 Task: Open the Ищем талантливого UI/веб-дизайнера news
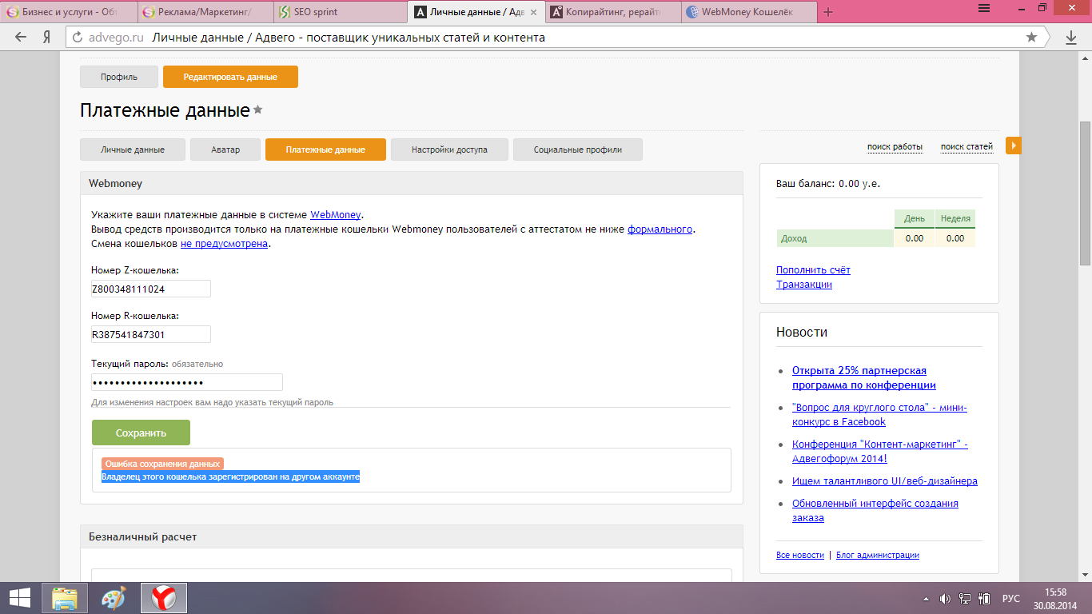885,480
